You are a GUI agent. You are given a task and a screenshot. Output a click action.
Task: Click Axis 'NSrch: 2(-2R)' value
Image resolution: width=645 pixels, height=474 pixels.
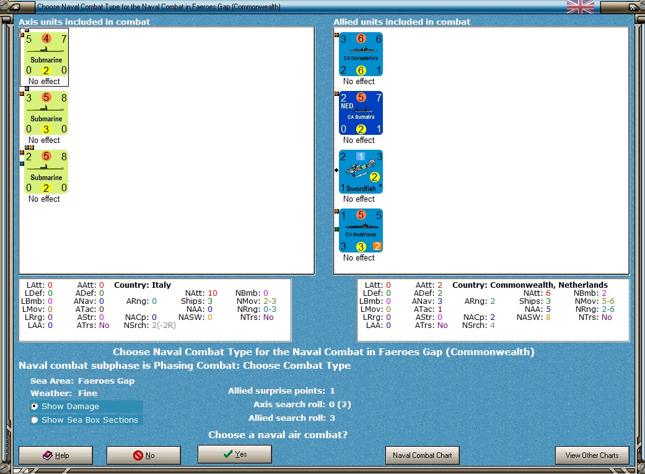(150, 325)
